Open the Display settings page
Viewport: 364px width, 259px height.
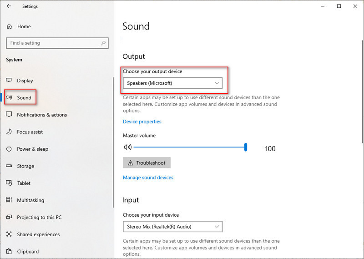click(x=25, y=81)
